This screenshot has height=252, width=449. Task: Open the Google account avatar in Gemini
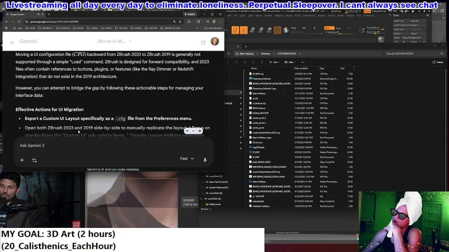click(x=215, y=41)
